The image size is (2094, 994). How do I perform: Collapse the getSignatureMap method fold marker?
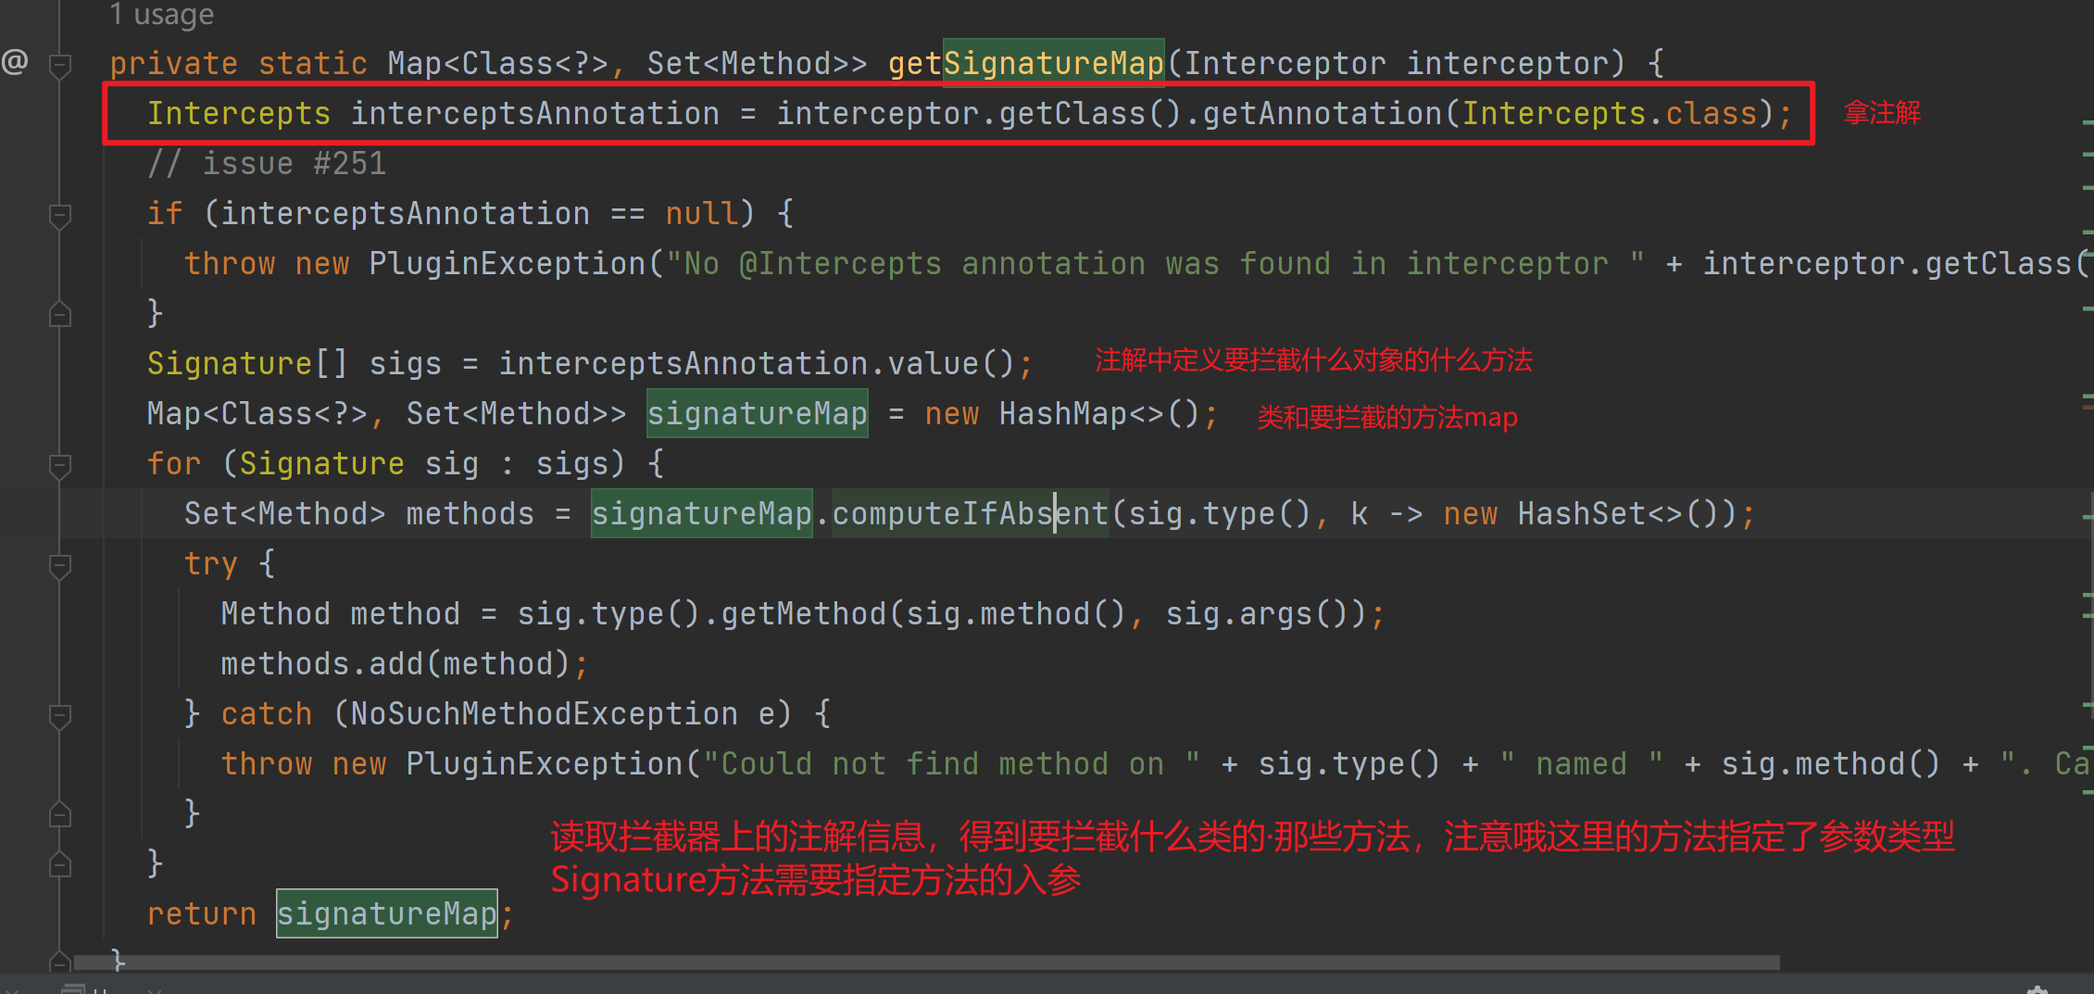pyautogui.click(x=60, y=65)
